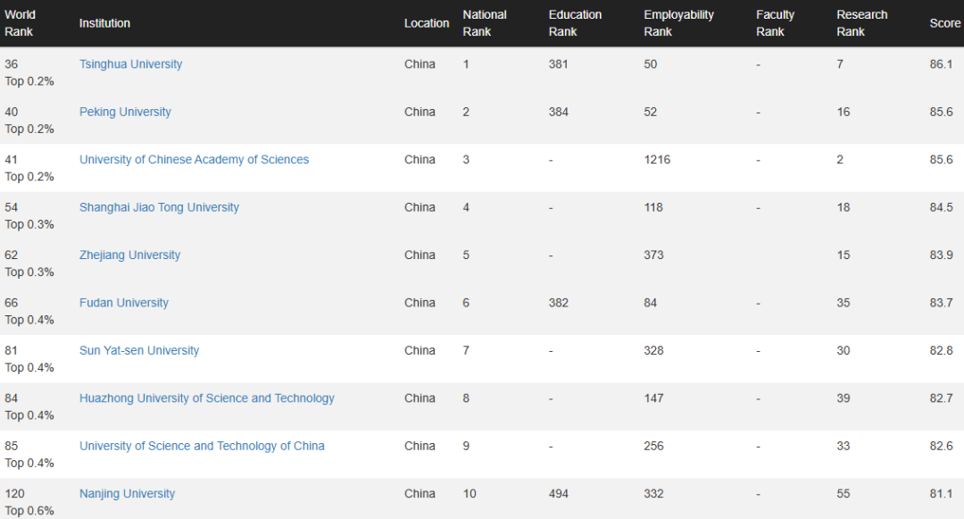Click the score 81.1 cell
964x519 pixels.
[941, 494]
